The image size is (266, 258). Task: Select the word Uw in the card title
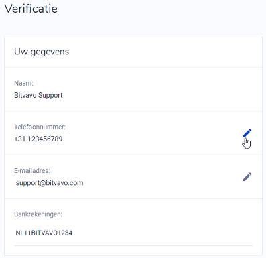point(21,52)
